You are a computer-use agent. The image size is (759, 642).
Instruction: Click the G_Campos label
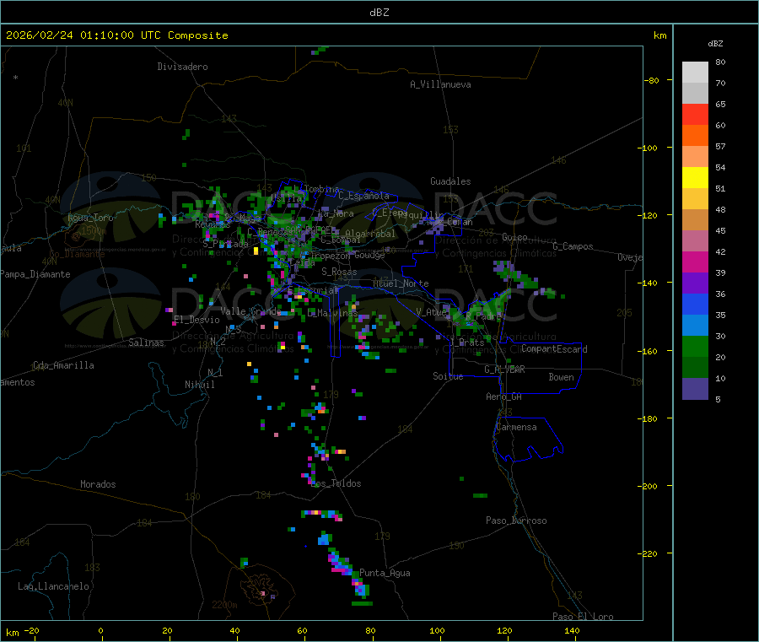click(573, 246)
